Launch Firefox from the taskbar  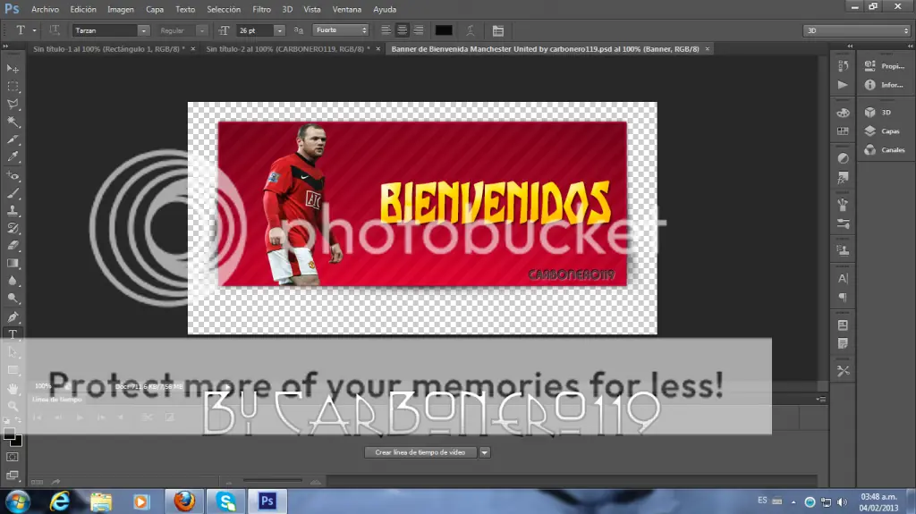[x=184, y=501]
